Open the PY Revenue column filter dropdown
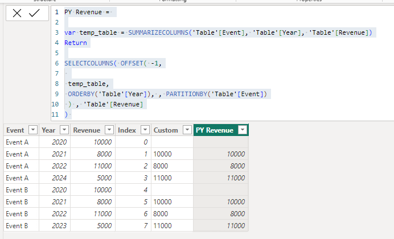Viewport: 394px width, 239px height. coord(243,130)
